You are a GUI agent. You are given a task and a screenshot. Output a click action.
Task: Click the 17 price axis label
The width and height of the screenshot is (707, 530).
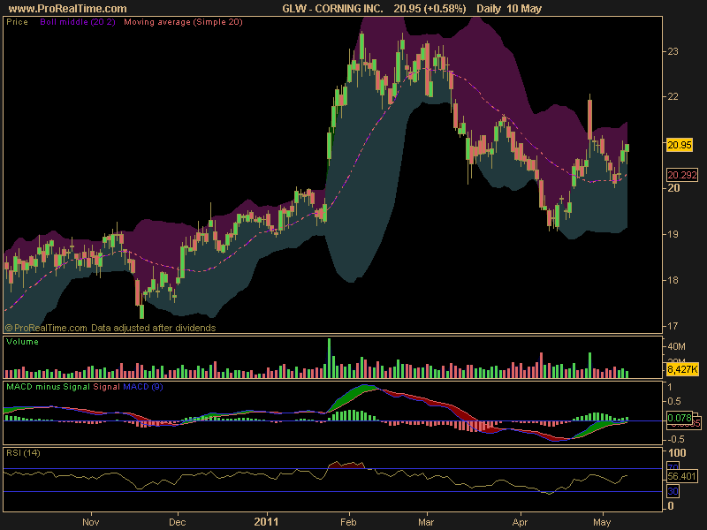(x=673, y=326)
